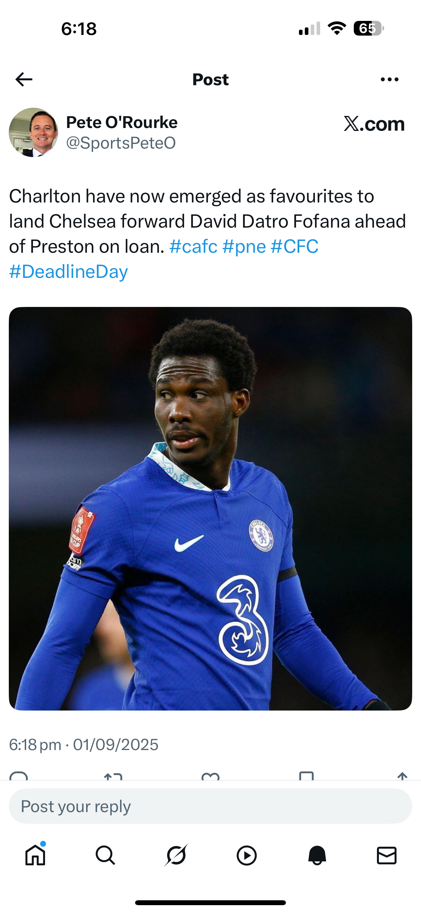Open the #DeadlineDay hashtag
Image resolution: width=421 pixels, height=913 pixels.
pos(69,271)
